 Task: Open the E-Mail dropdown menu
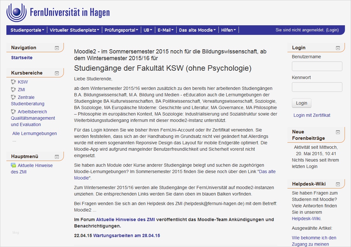tap(165, 30)
